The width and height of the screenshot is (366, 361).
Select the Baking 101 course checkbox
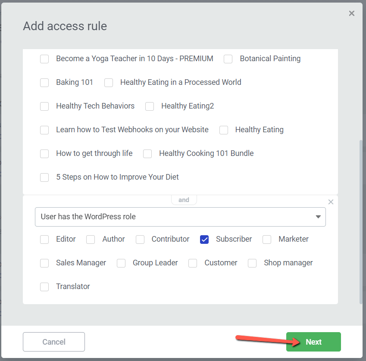44,83
